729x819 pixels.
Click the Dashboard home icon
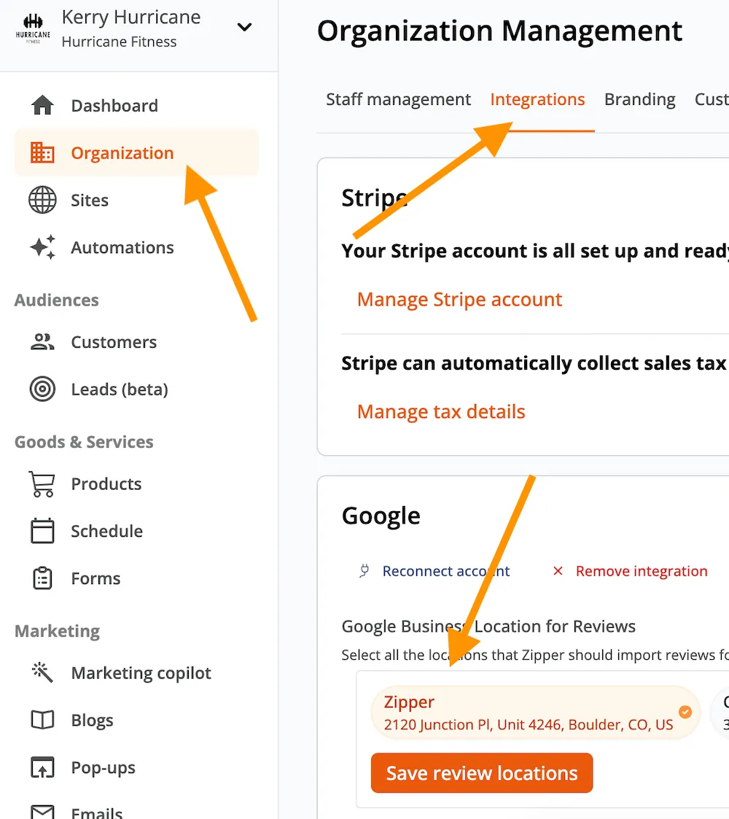pos(42,105)
